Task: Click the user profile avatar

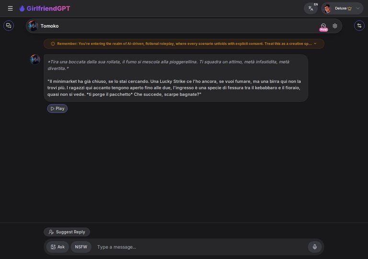Action: [327, 9]
